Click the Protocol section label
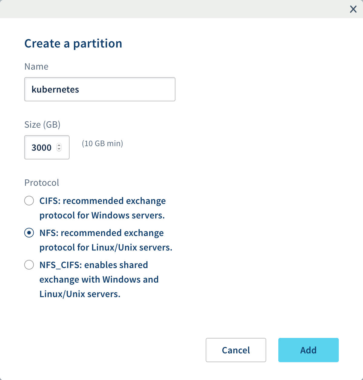The width and height of the screenshot is (363, 380). coord(41,182)
